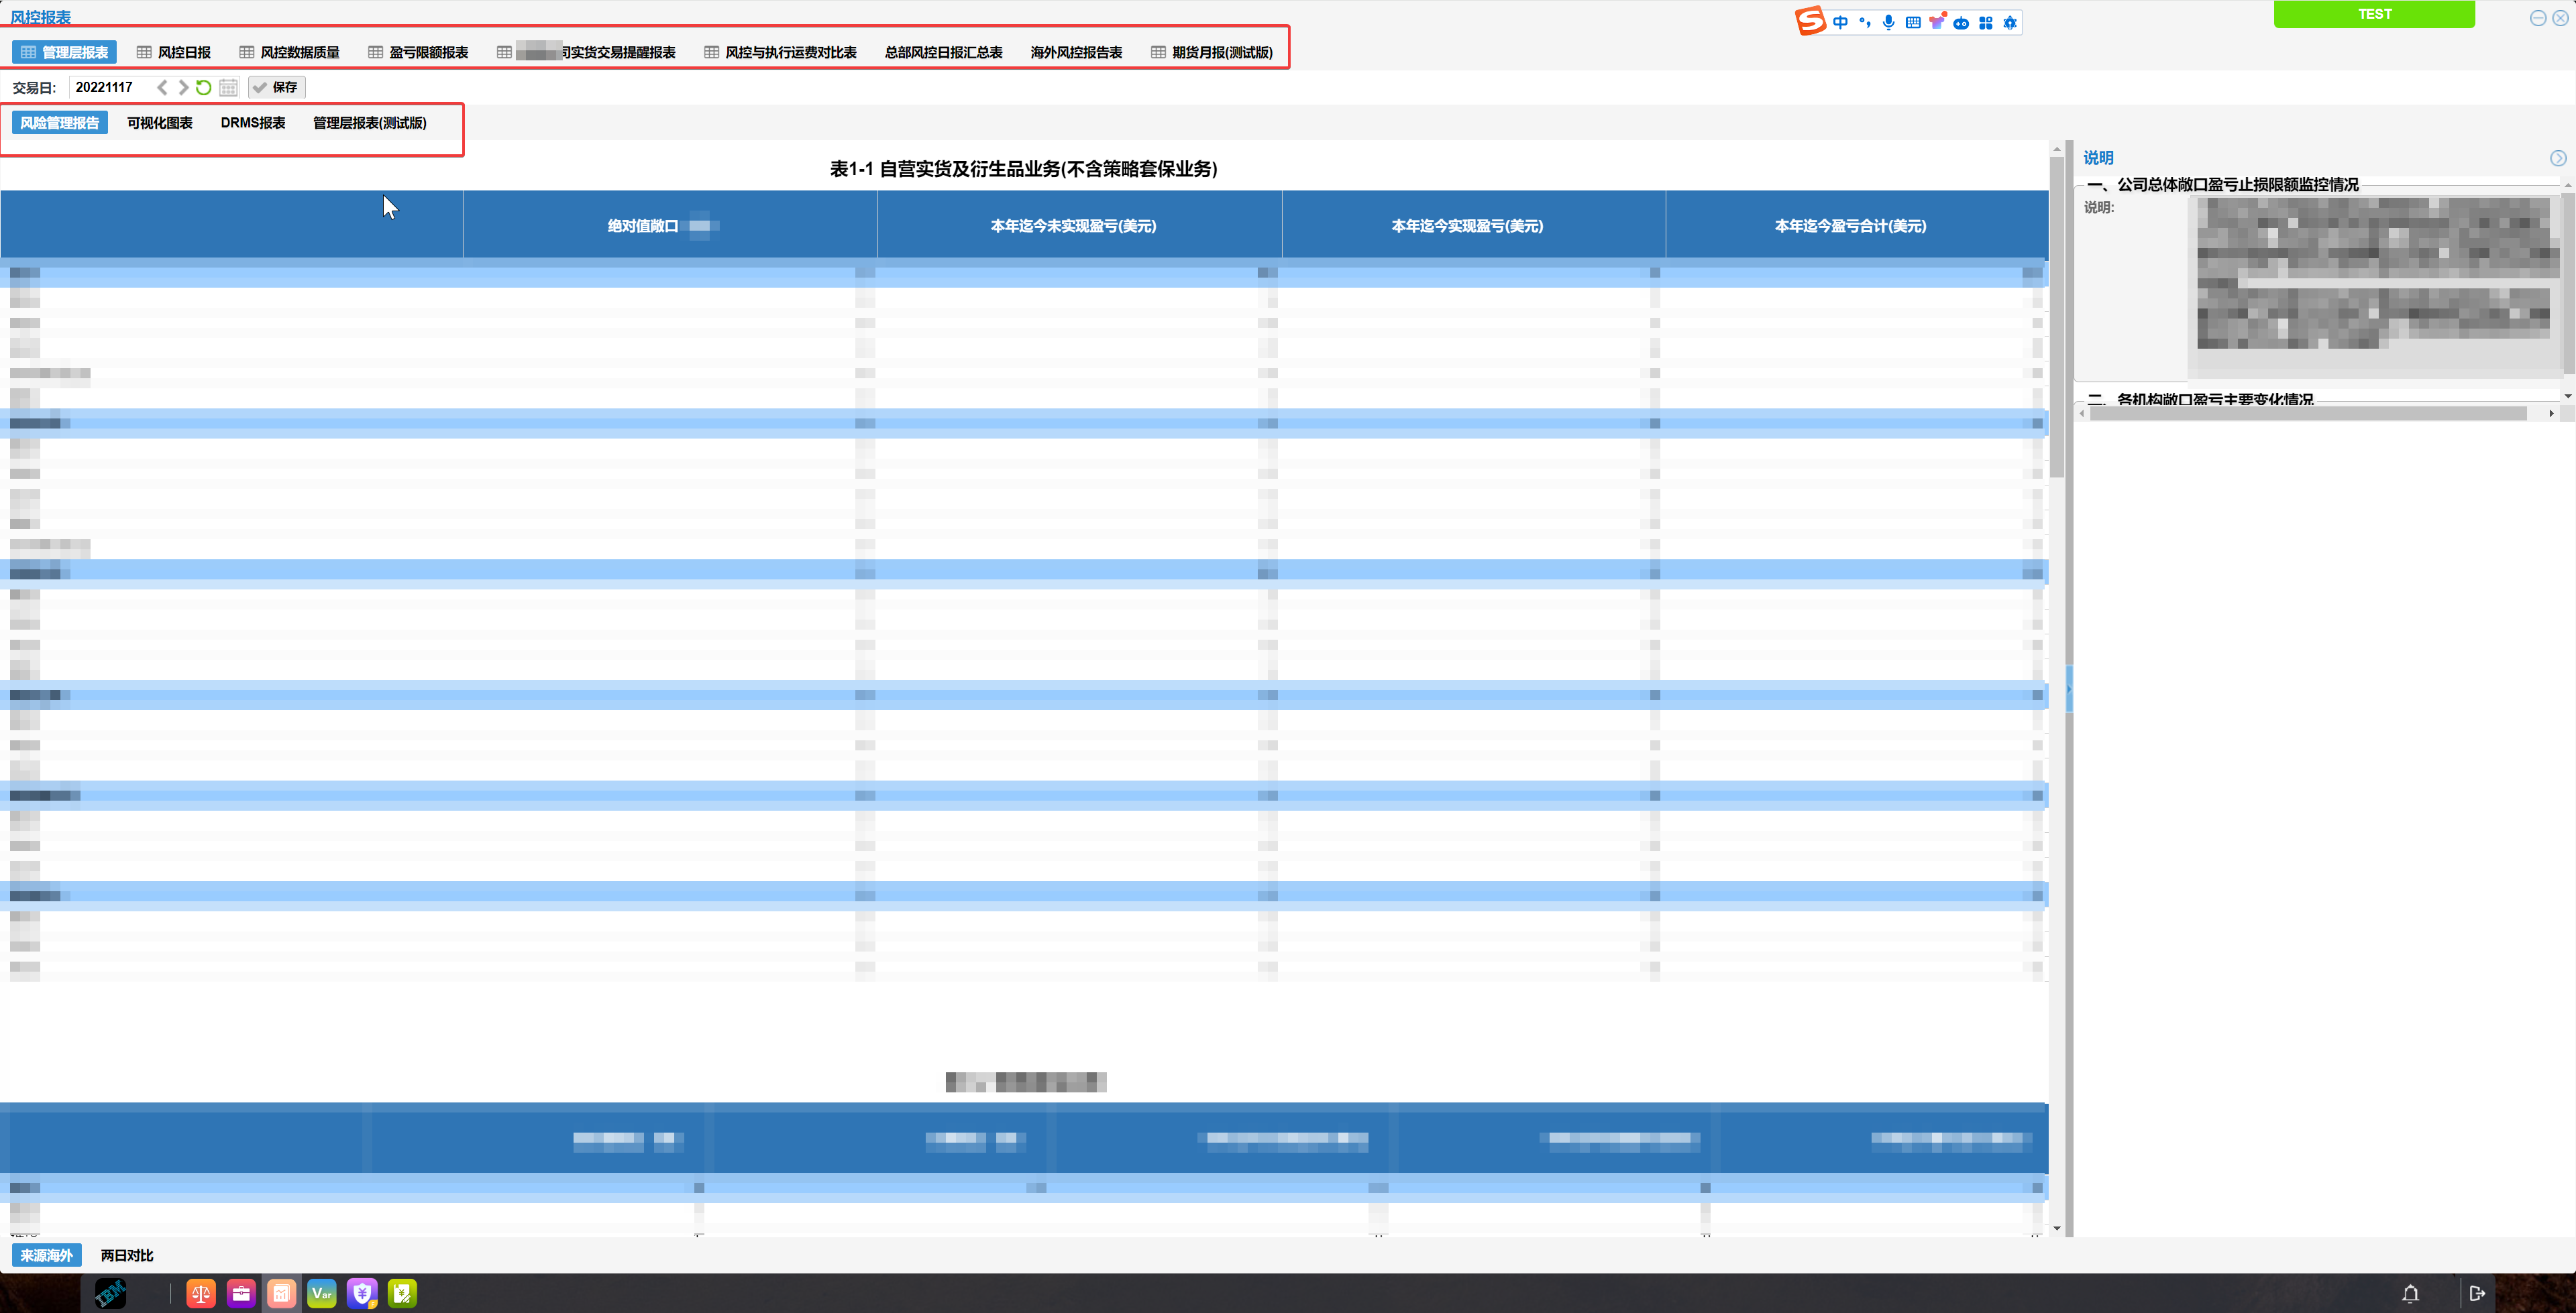Click the main report vertical scrollbar thumb

2057,317
